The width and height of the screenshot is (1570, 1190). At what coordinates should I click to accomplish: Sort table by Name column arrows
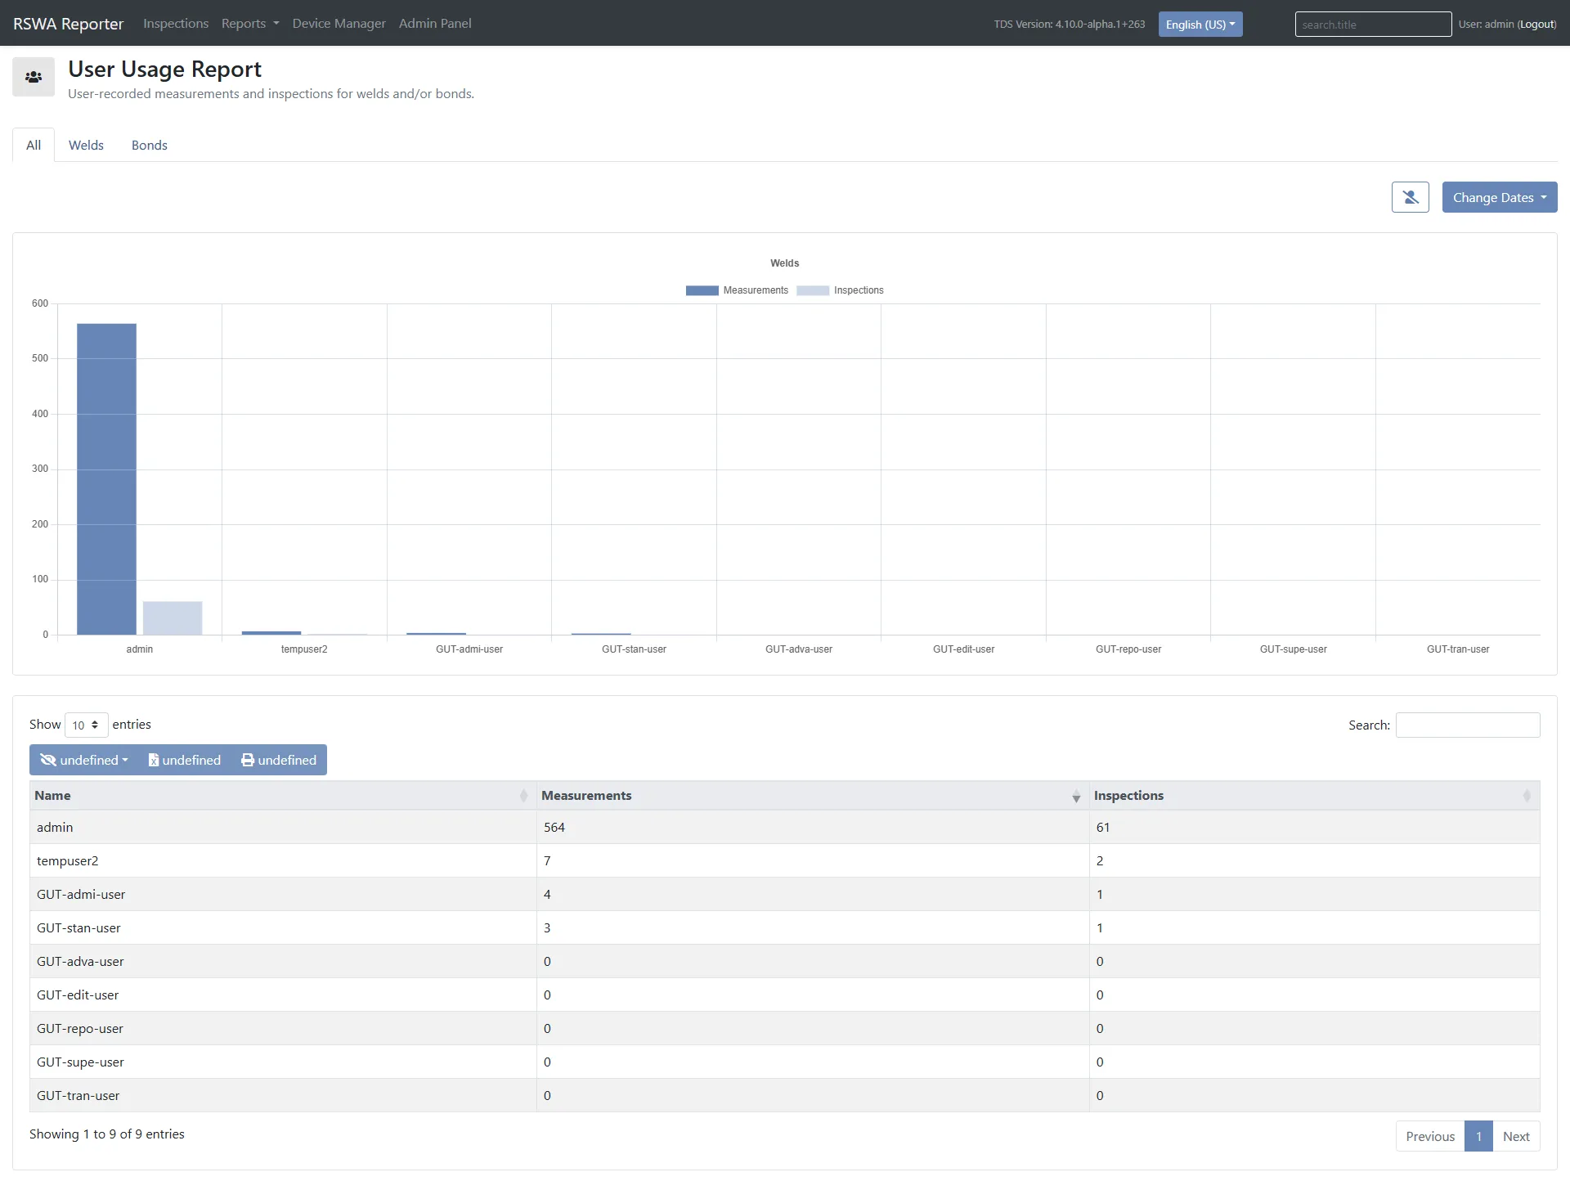pyautogui.click(x=523, y=796)
